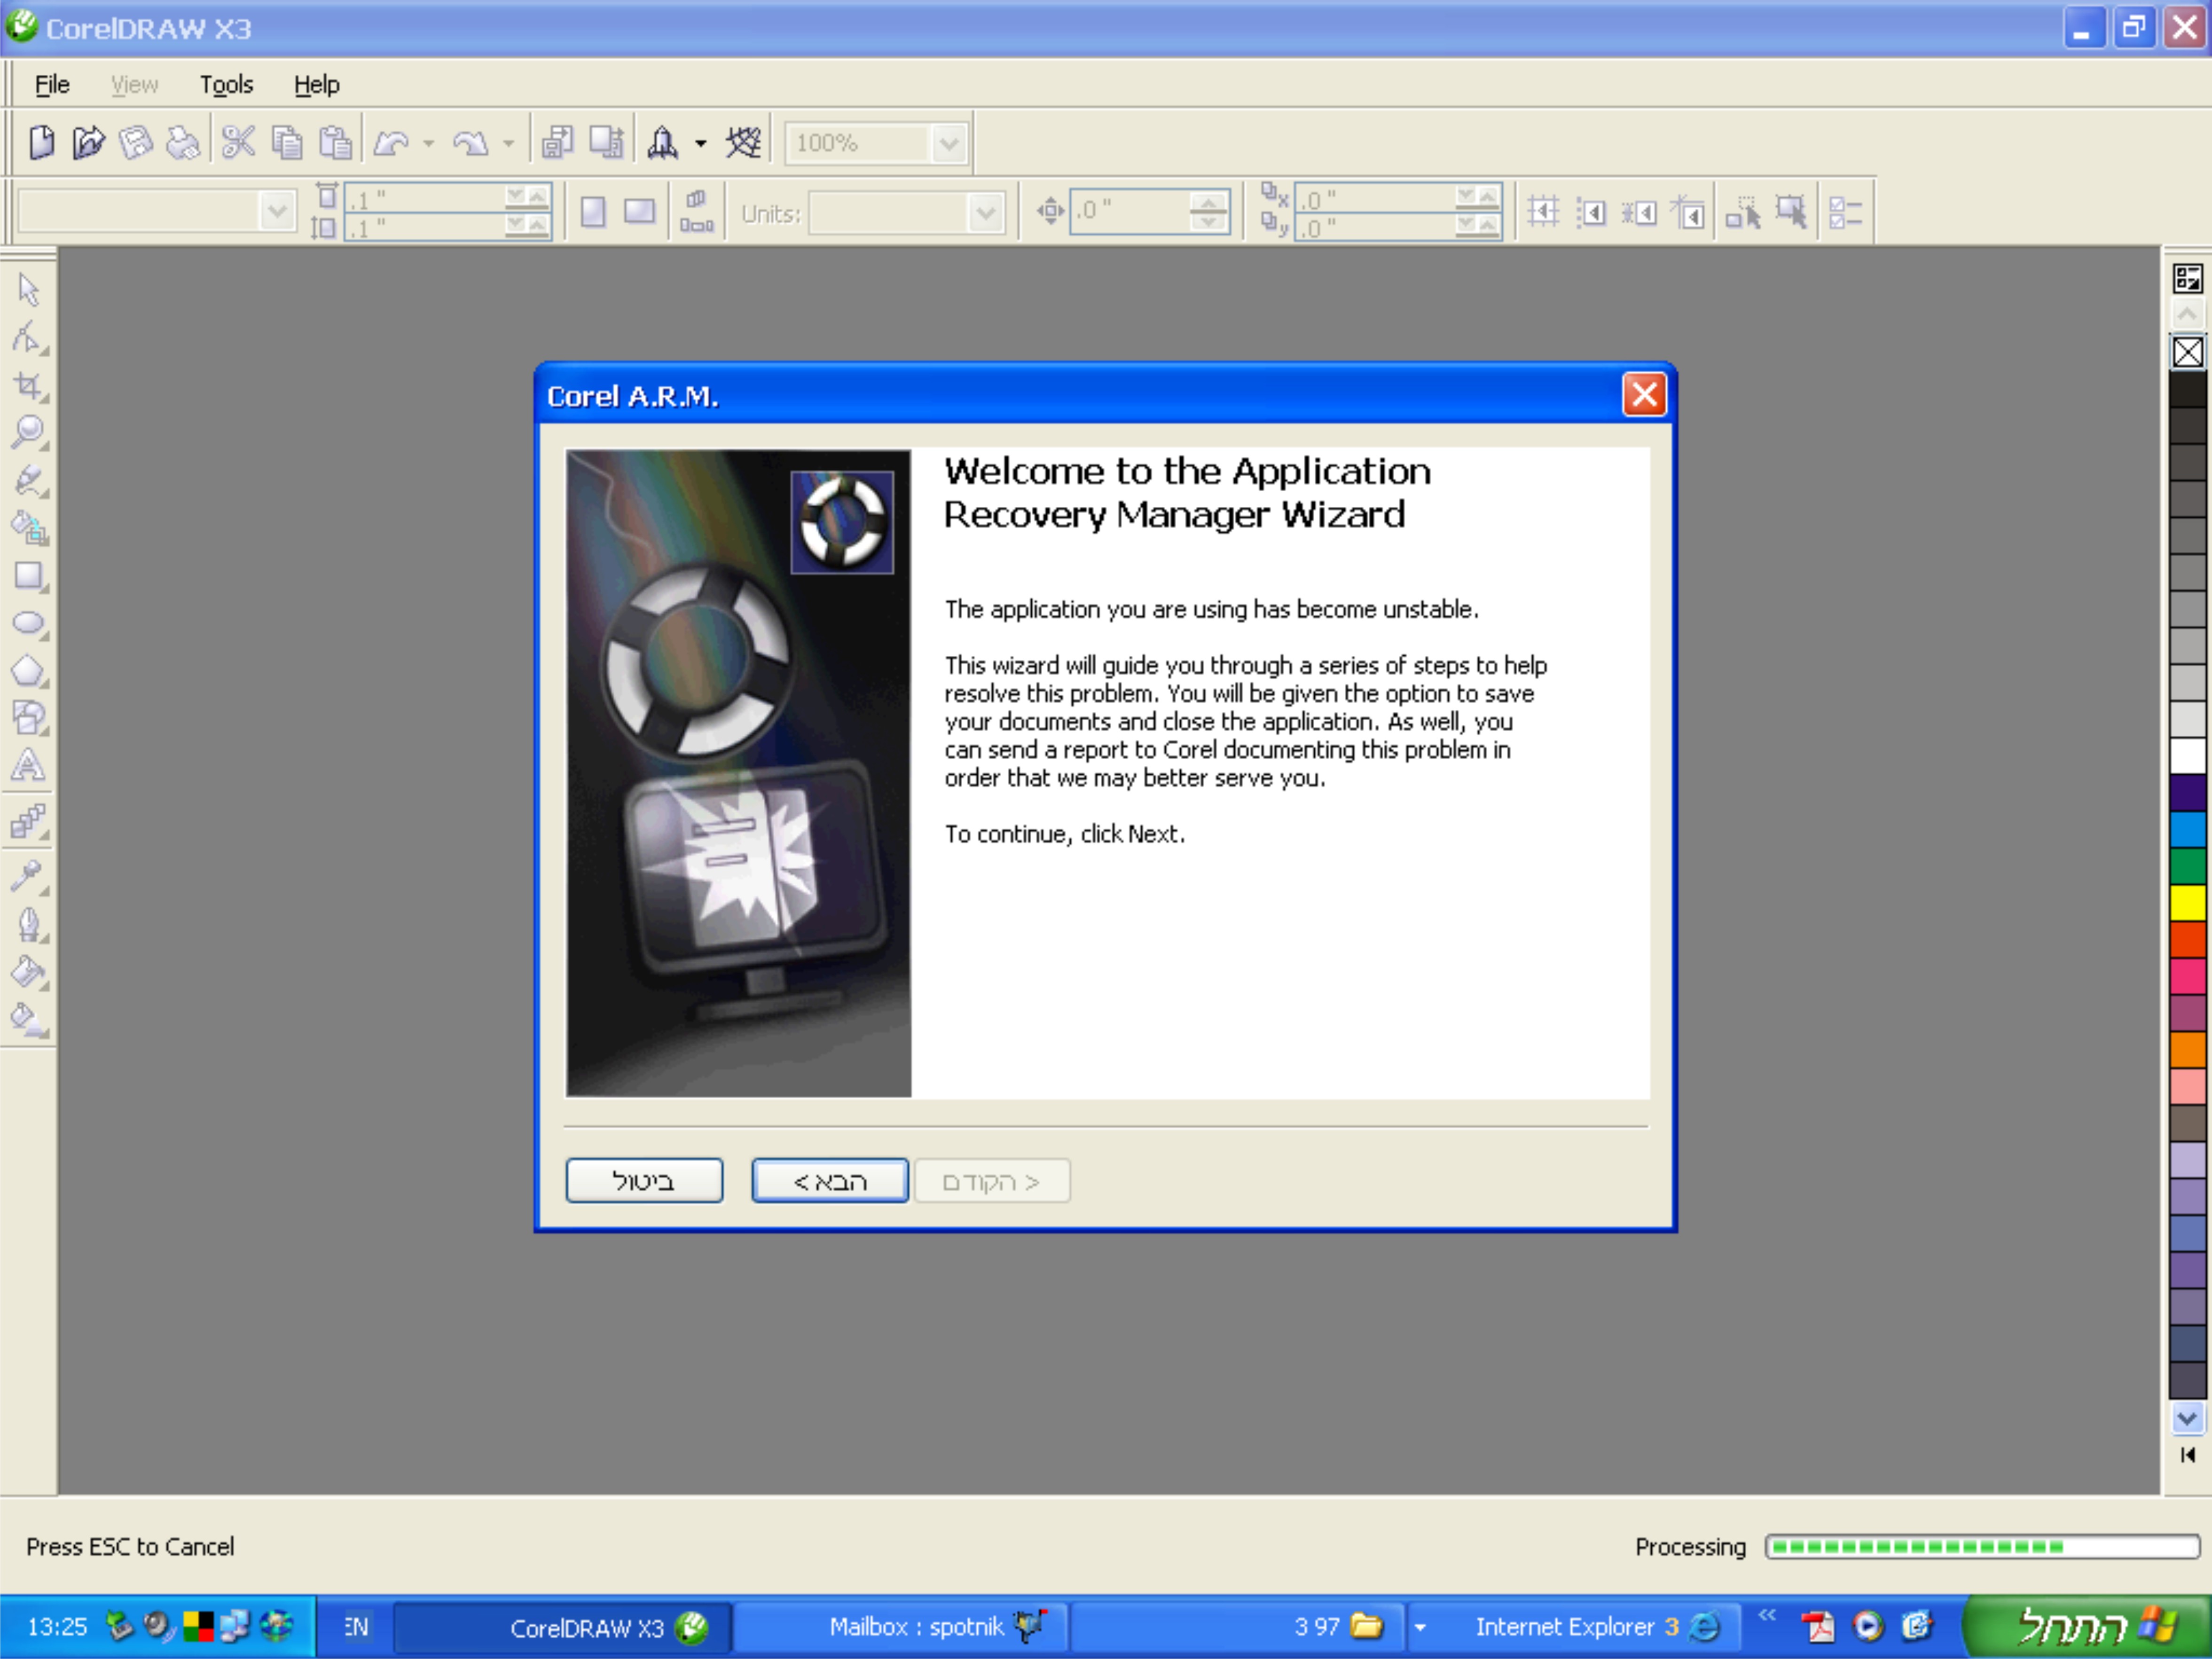Expand the zoom level 100% dropdown
The width and height of the screenshot is (2212, 1659).
(x=948, y=144)
